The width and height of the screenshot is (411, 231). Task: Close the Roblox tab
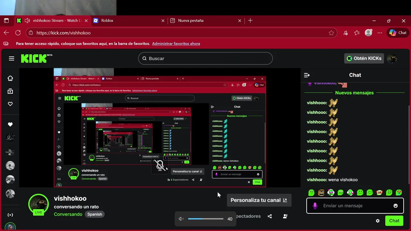pos(163,21)
